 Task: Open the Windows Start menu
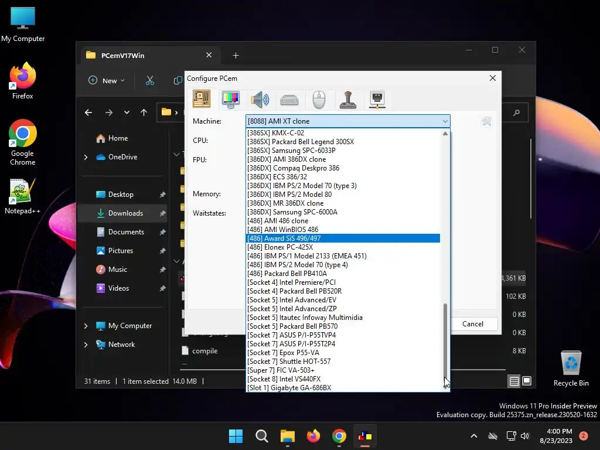(236, 436)
